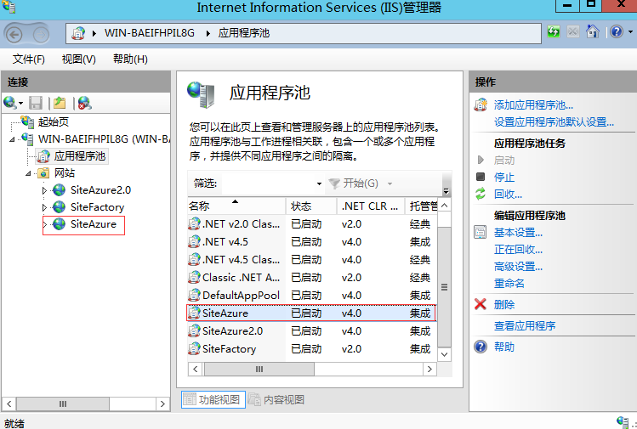This screenshot has width=637, height=429.
Task: Click the Back navigation arrow button
Action: 17,33
